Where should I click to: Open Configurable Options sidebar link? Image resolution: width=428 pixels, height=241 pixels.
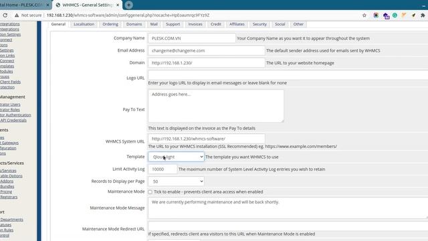tap(11, 176)
